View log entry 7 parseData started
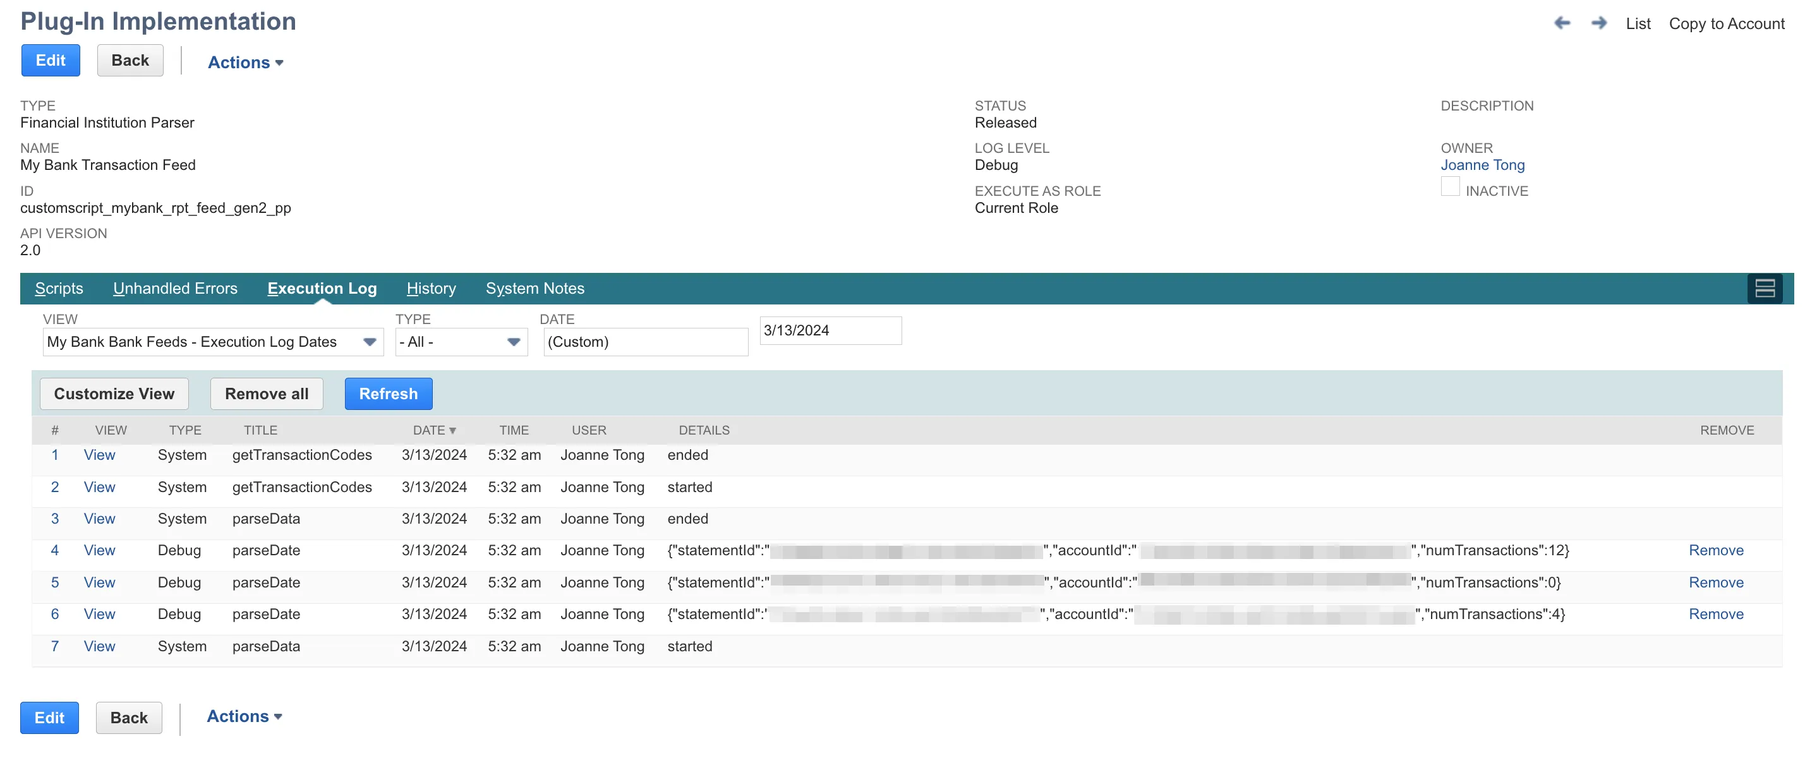The image size is (1817, 758). click(99, 647)
